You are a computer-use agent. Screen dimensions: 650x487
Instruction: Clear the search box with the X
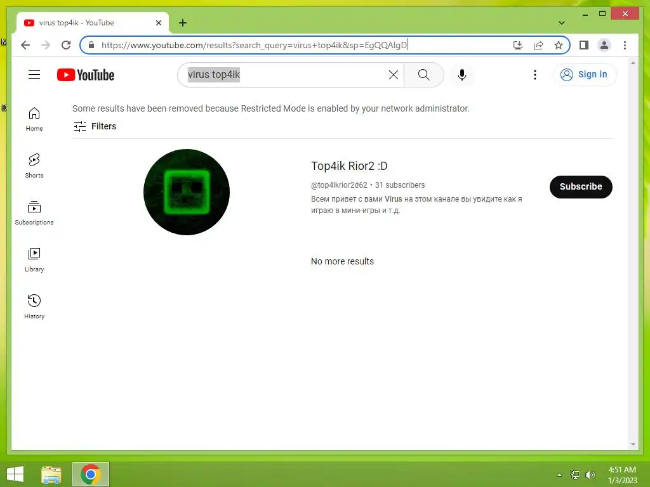click(394, 75)
